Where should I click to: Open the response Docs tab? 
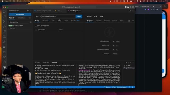[x=122, y=21]
